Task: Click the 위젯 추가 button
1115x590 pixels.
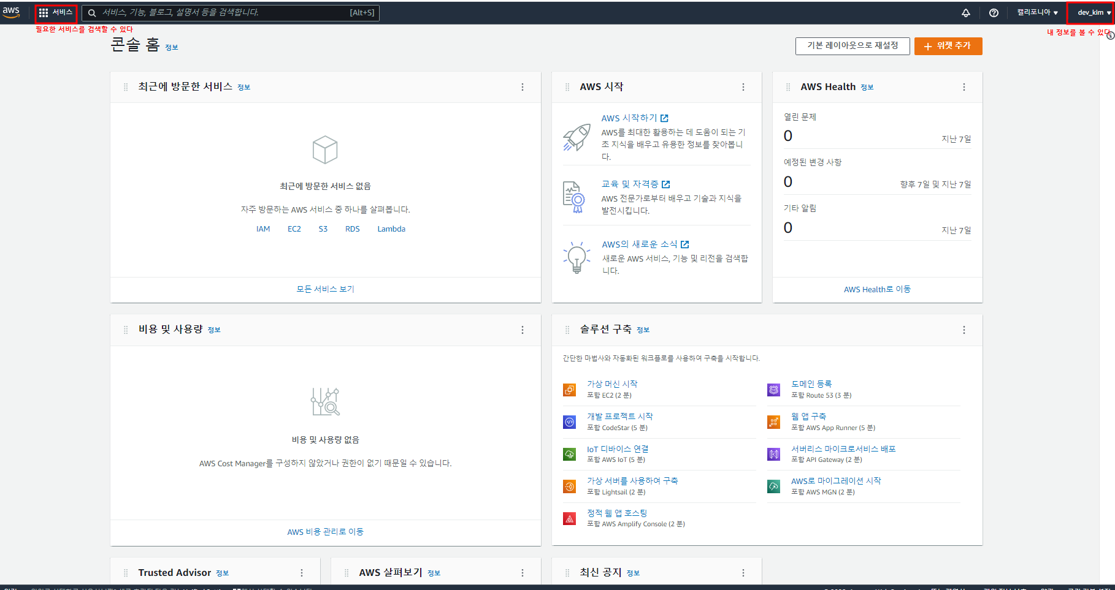Action: pos(948,46)
